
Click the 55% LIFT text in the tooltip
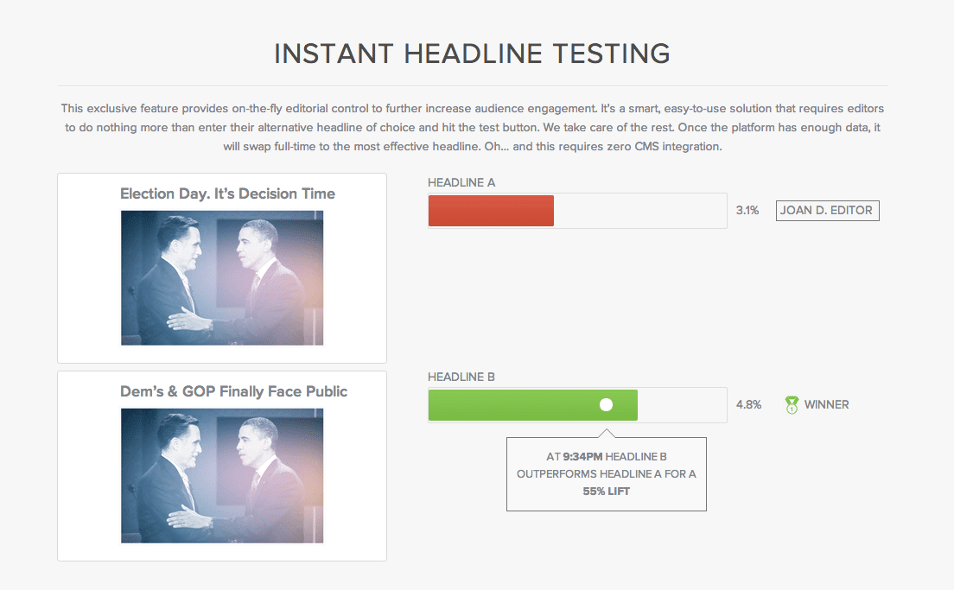click(x=606, y=492)
